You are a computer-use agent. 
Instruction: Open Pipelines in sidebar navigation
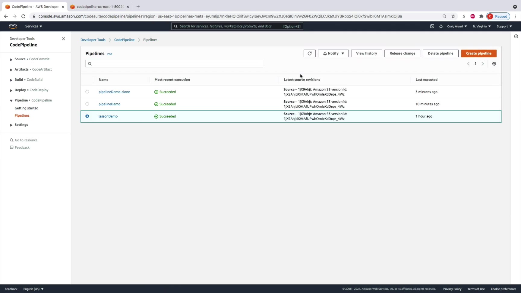(x=22, y=115)
